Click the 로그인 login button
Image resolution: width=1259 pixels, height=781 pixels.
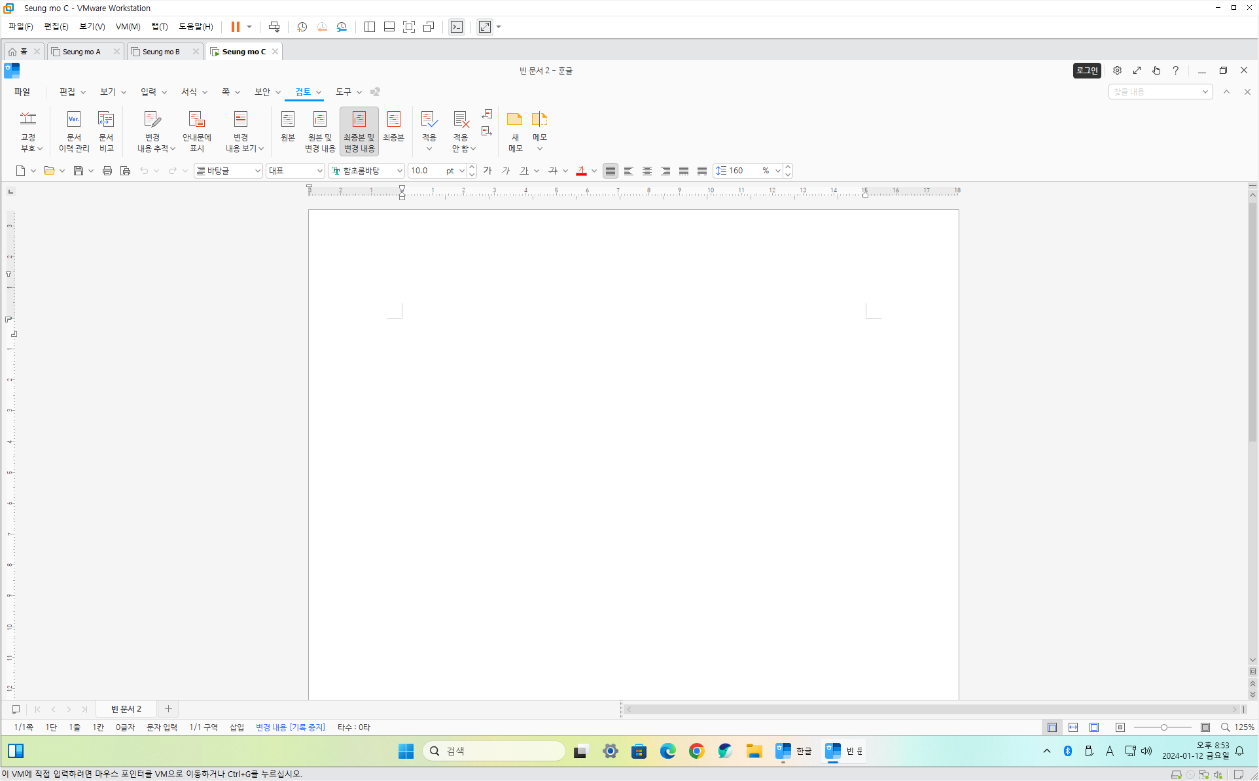click(1087, 71)
